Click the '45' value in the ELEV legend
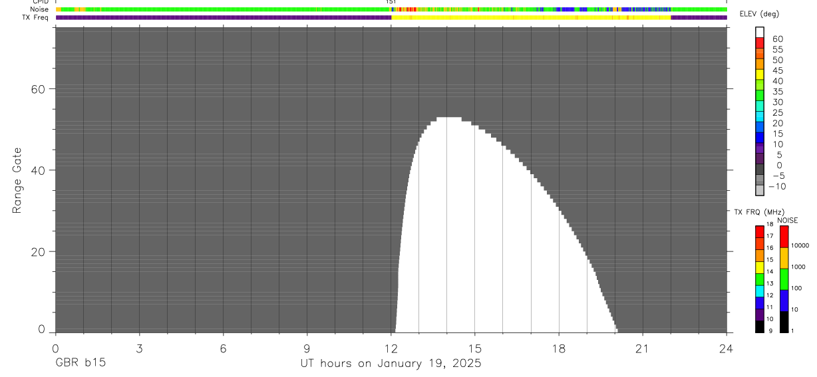This screenshot has width=817, height=377. [777, 70]
